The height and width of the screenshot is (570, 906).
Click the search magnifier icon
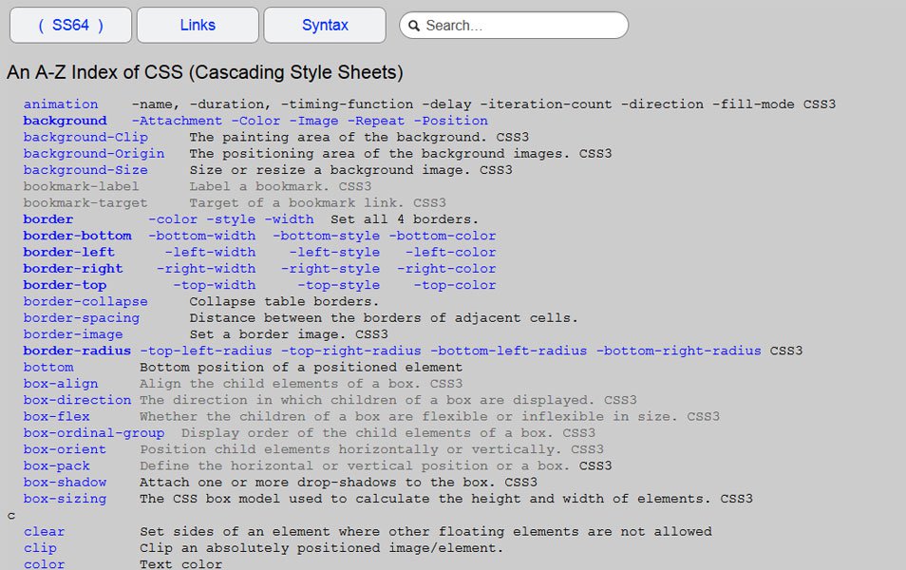tap(416, 25)
